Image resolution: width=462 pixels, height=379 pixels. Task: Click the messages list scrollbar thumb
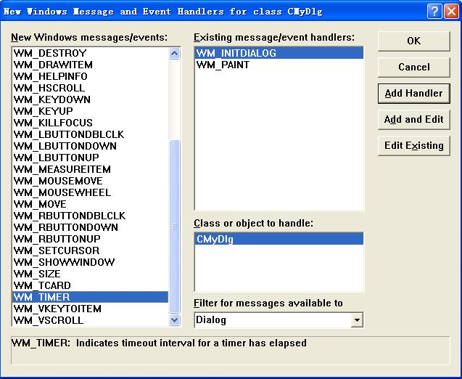click(x=174, y=227)
